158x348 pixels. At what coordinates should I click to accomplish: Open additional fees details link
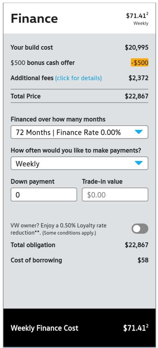(x=78, y=78)
